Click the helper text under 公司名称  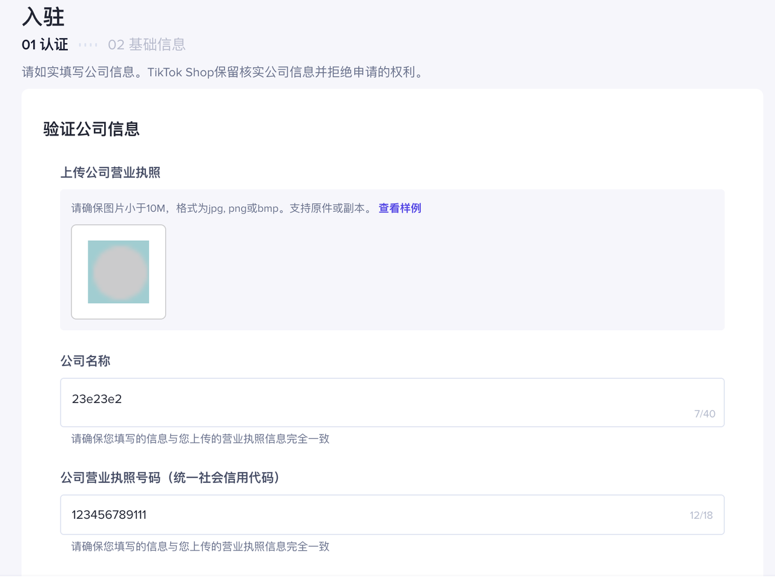(x=200, y=439)
